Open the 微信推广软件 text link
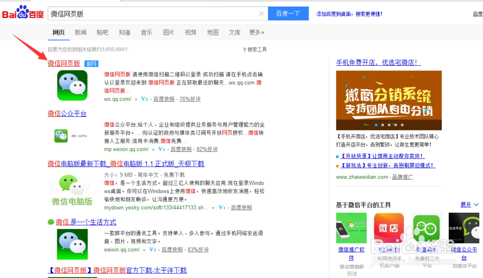The width and height of the screenshot is (483, 278). click(352, 254)
